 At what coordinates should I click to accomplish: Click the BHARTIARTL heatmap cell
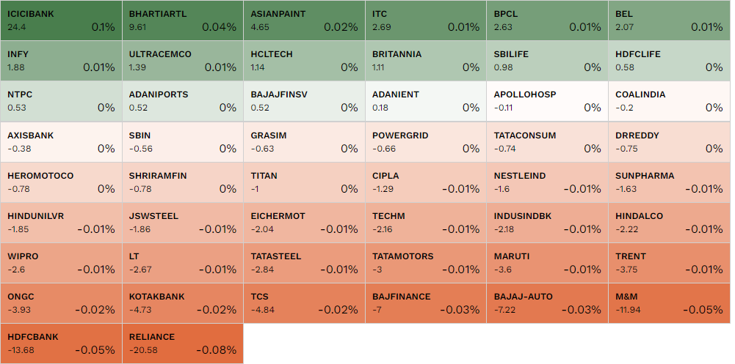[x=183, y=21]
